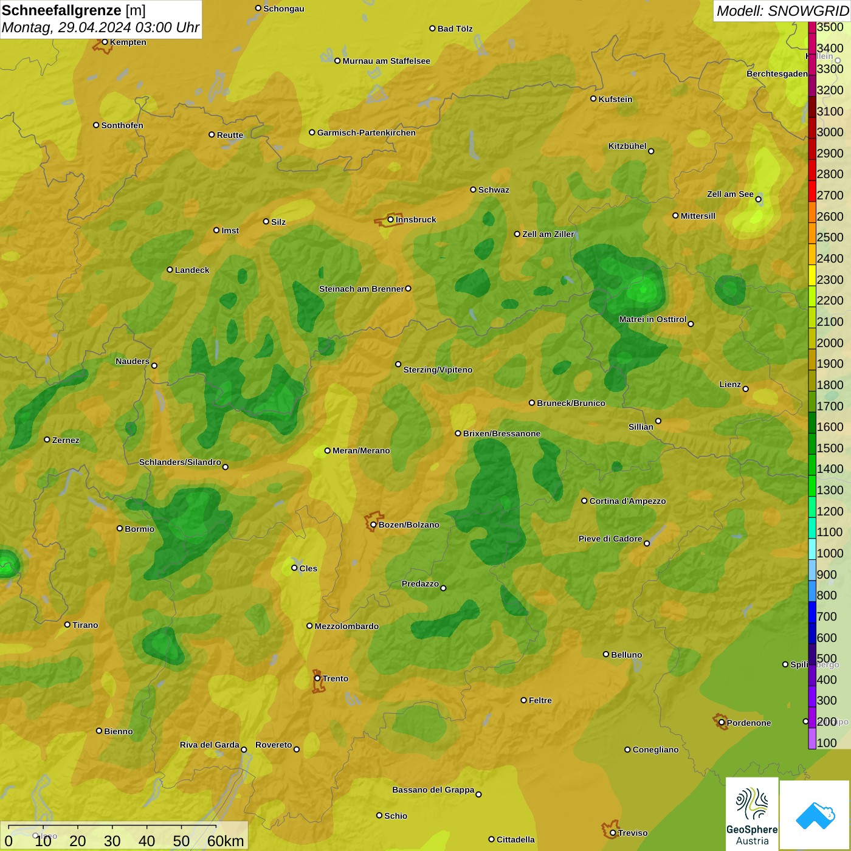Click the 2300 value in the legend
The width and height of the screenshot is (851, 851).
830,280
